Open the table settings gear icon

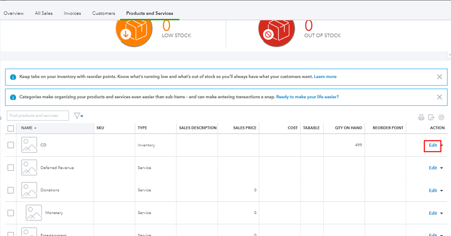pos(442,118)
